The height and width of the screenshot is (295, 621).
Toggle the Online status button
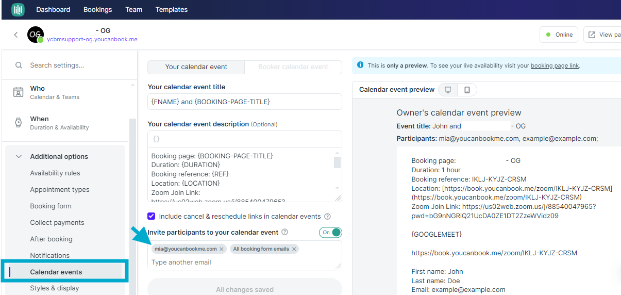tap(559, 35)
